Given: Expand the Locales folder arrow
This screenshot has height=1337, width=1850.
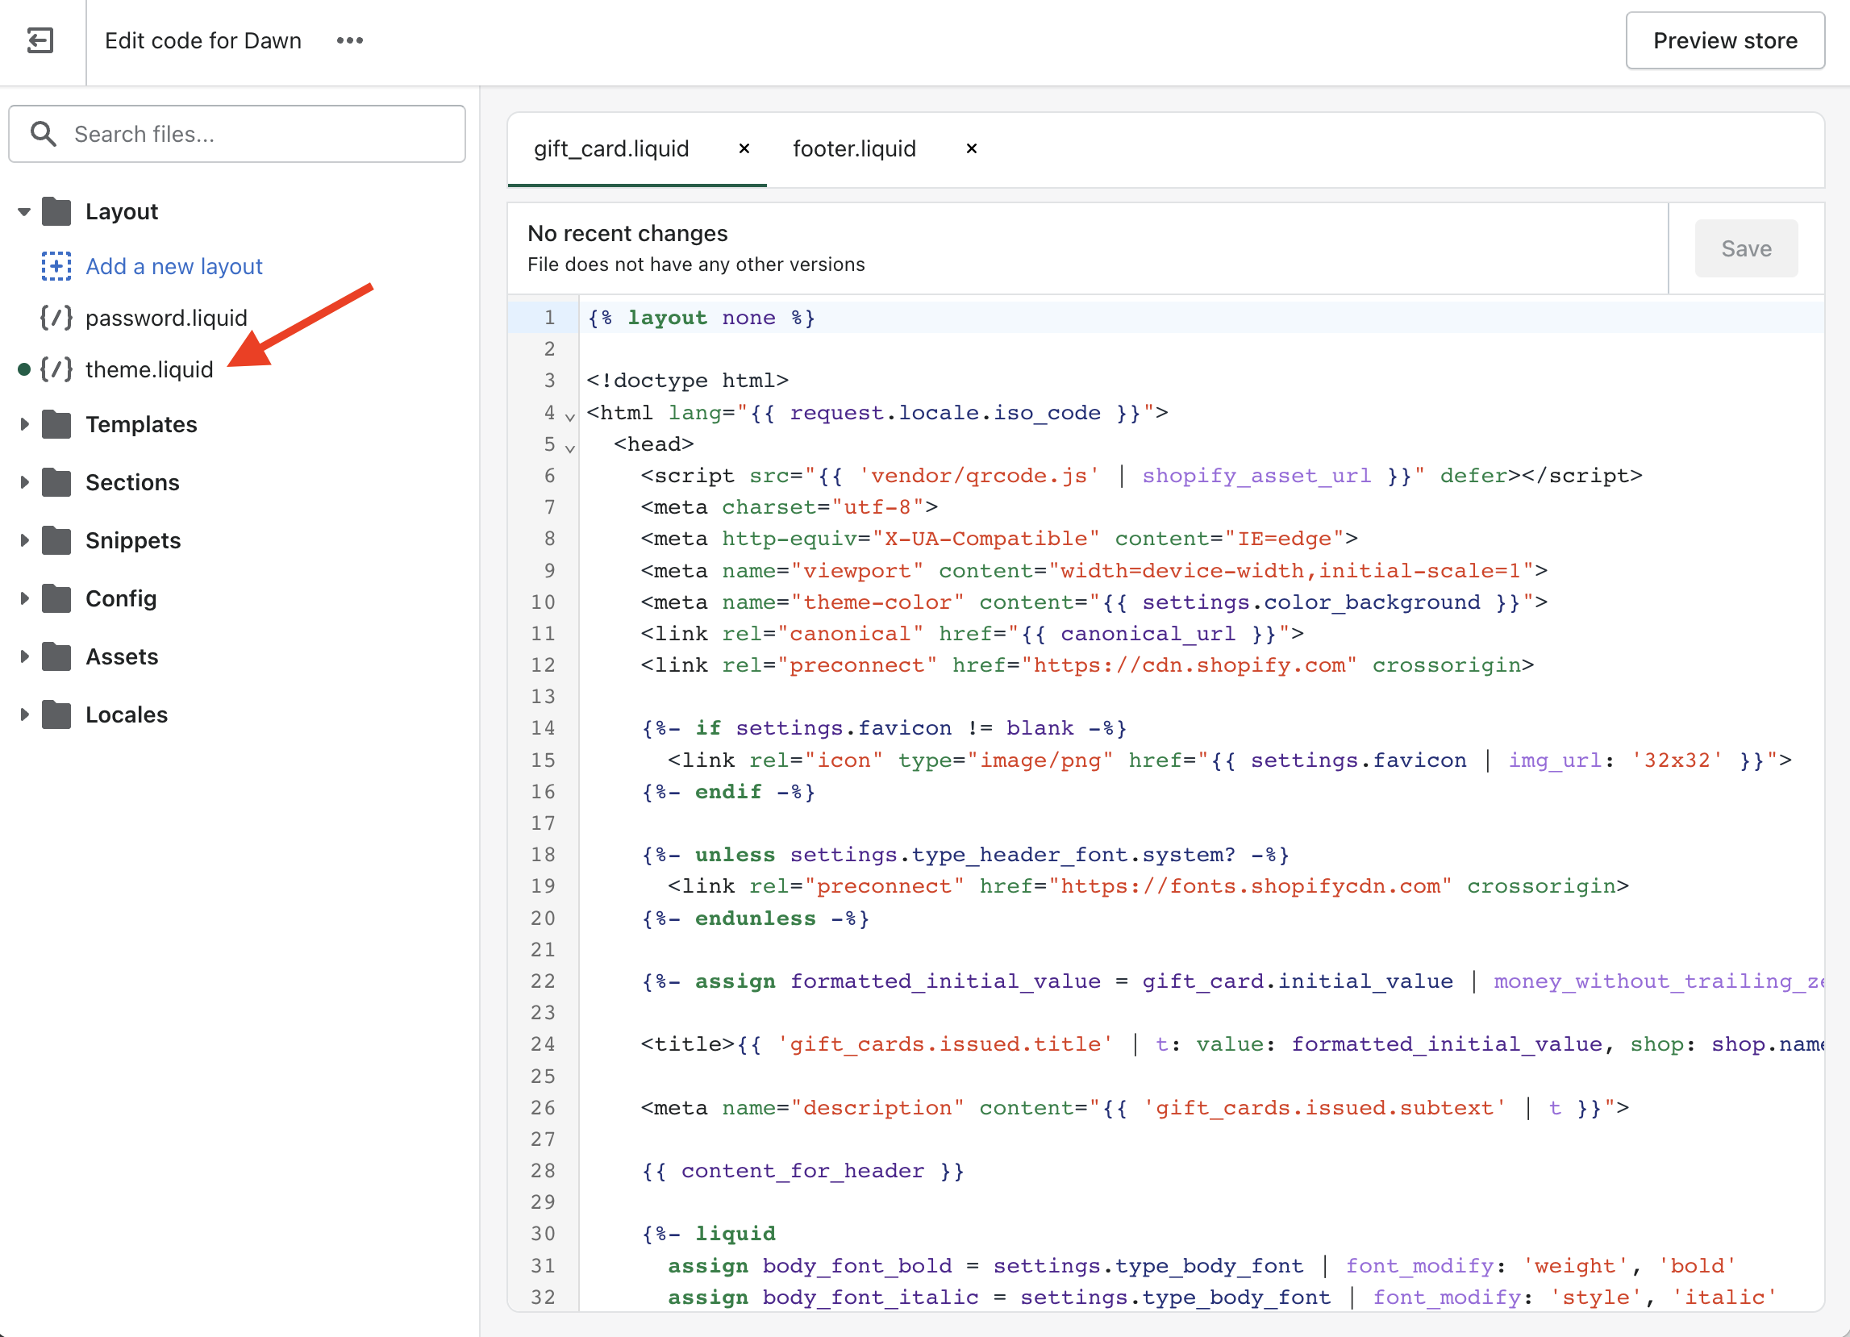Looking at the screenshot, I should click(x=23, y=714).
